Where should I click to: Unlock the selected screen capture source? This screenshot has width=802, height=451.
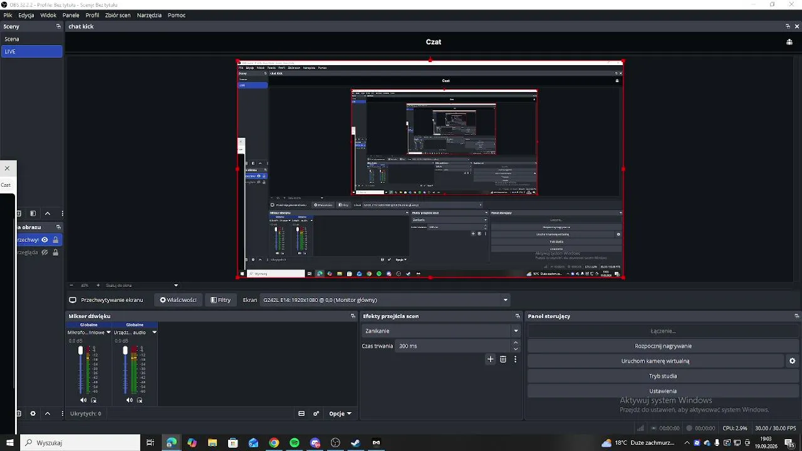(55, 240)
